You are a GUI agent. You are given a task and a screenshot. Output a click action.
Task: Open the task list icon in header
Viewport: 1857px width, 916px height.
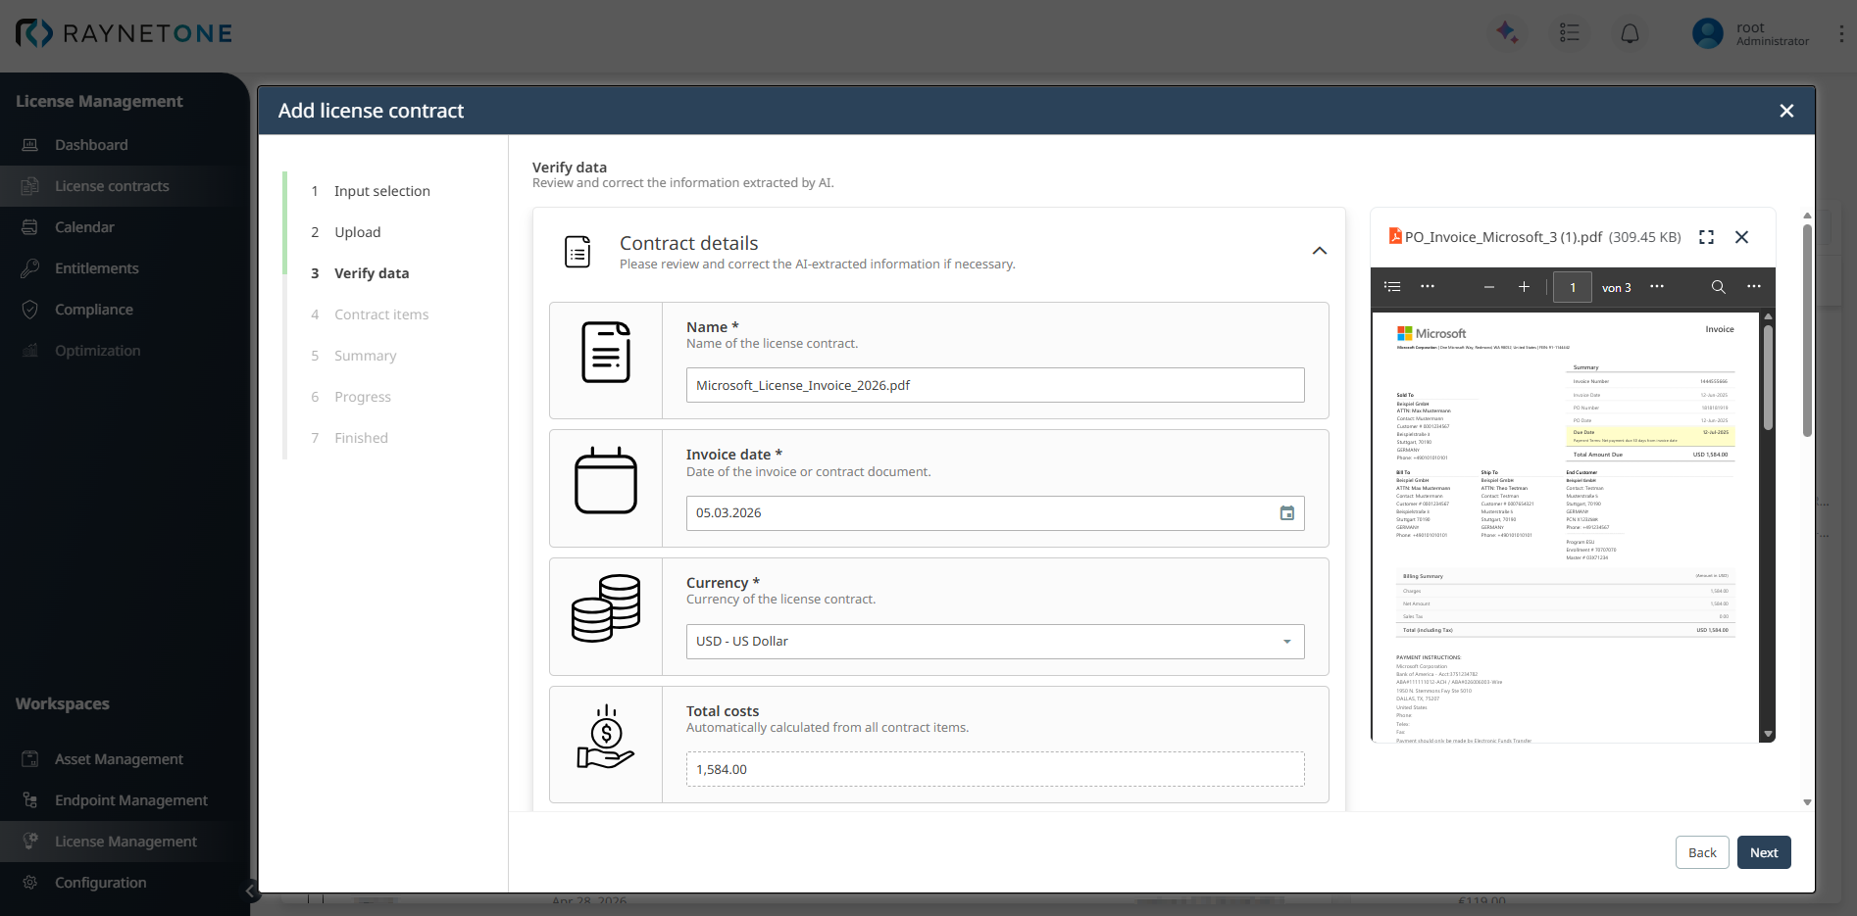1569,32
